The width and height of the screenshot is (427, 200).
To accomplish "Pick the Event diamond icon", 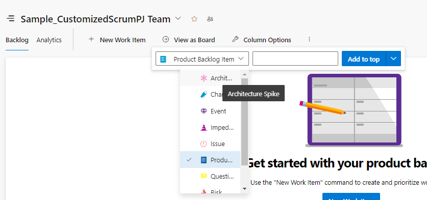I will [204, 111].
